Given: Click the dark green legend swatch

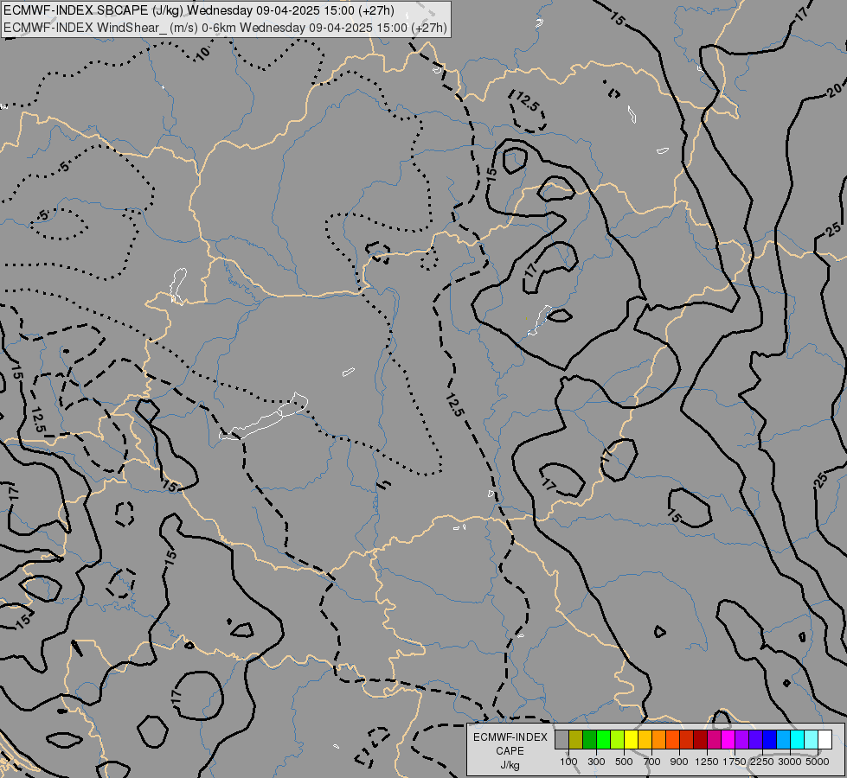Looking at the screenshot, I should point(589,740).
